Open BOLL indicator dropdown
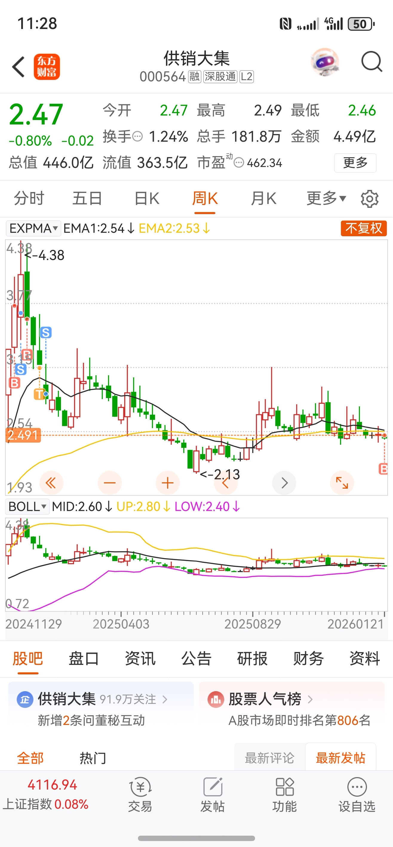 coord(27,507)
